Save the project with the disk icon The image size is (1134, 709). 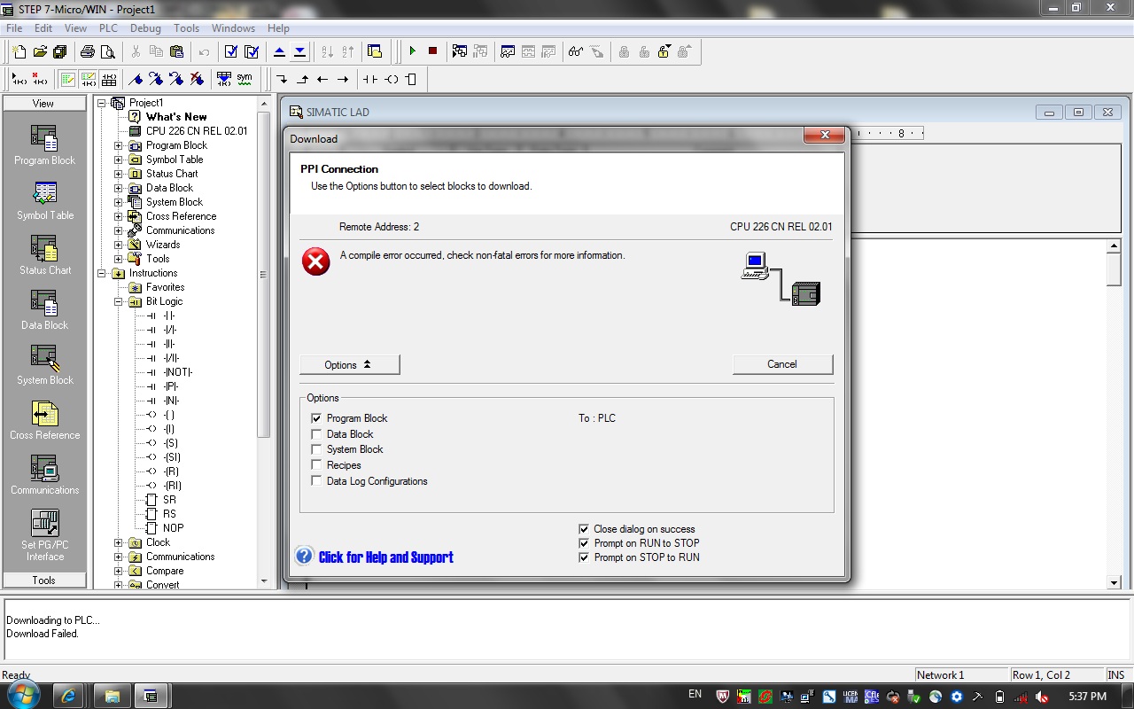point(60,51)
